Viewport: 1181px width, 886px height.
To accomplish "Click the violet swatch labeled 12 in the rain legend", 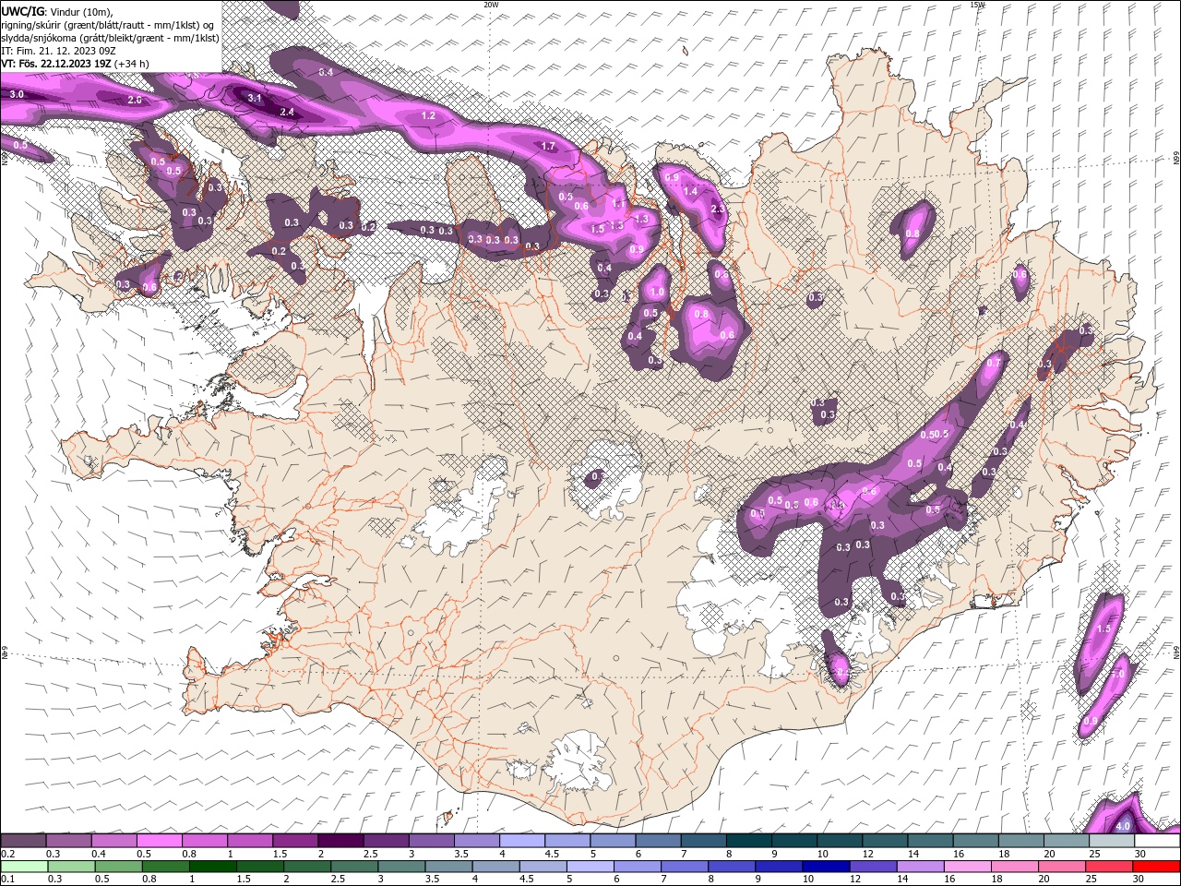I will click(x=874, y=867).
